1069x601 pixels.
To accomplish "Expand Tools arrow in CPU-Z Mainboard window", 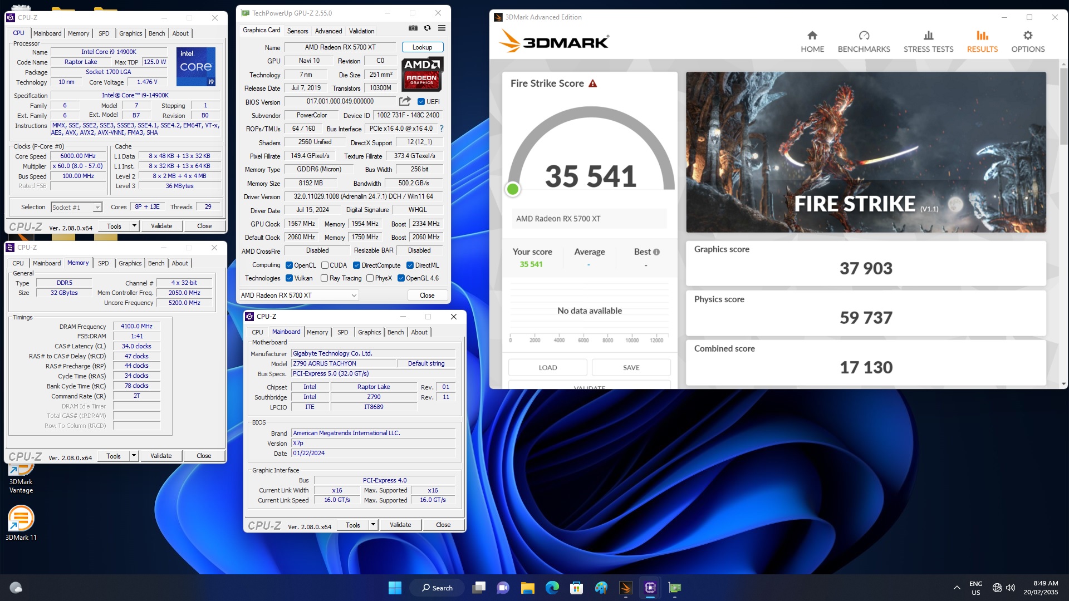I will click(373, 525).
